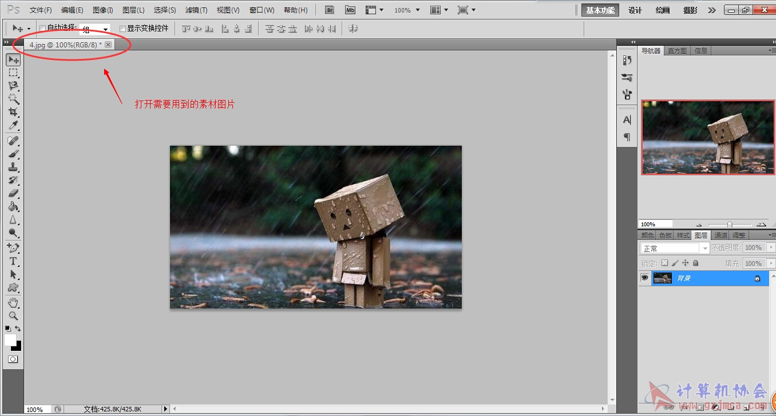The height and width of the screenshot is (416, 776).
Task: Select the Clone Stamp tool
Action: point(13,167)
